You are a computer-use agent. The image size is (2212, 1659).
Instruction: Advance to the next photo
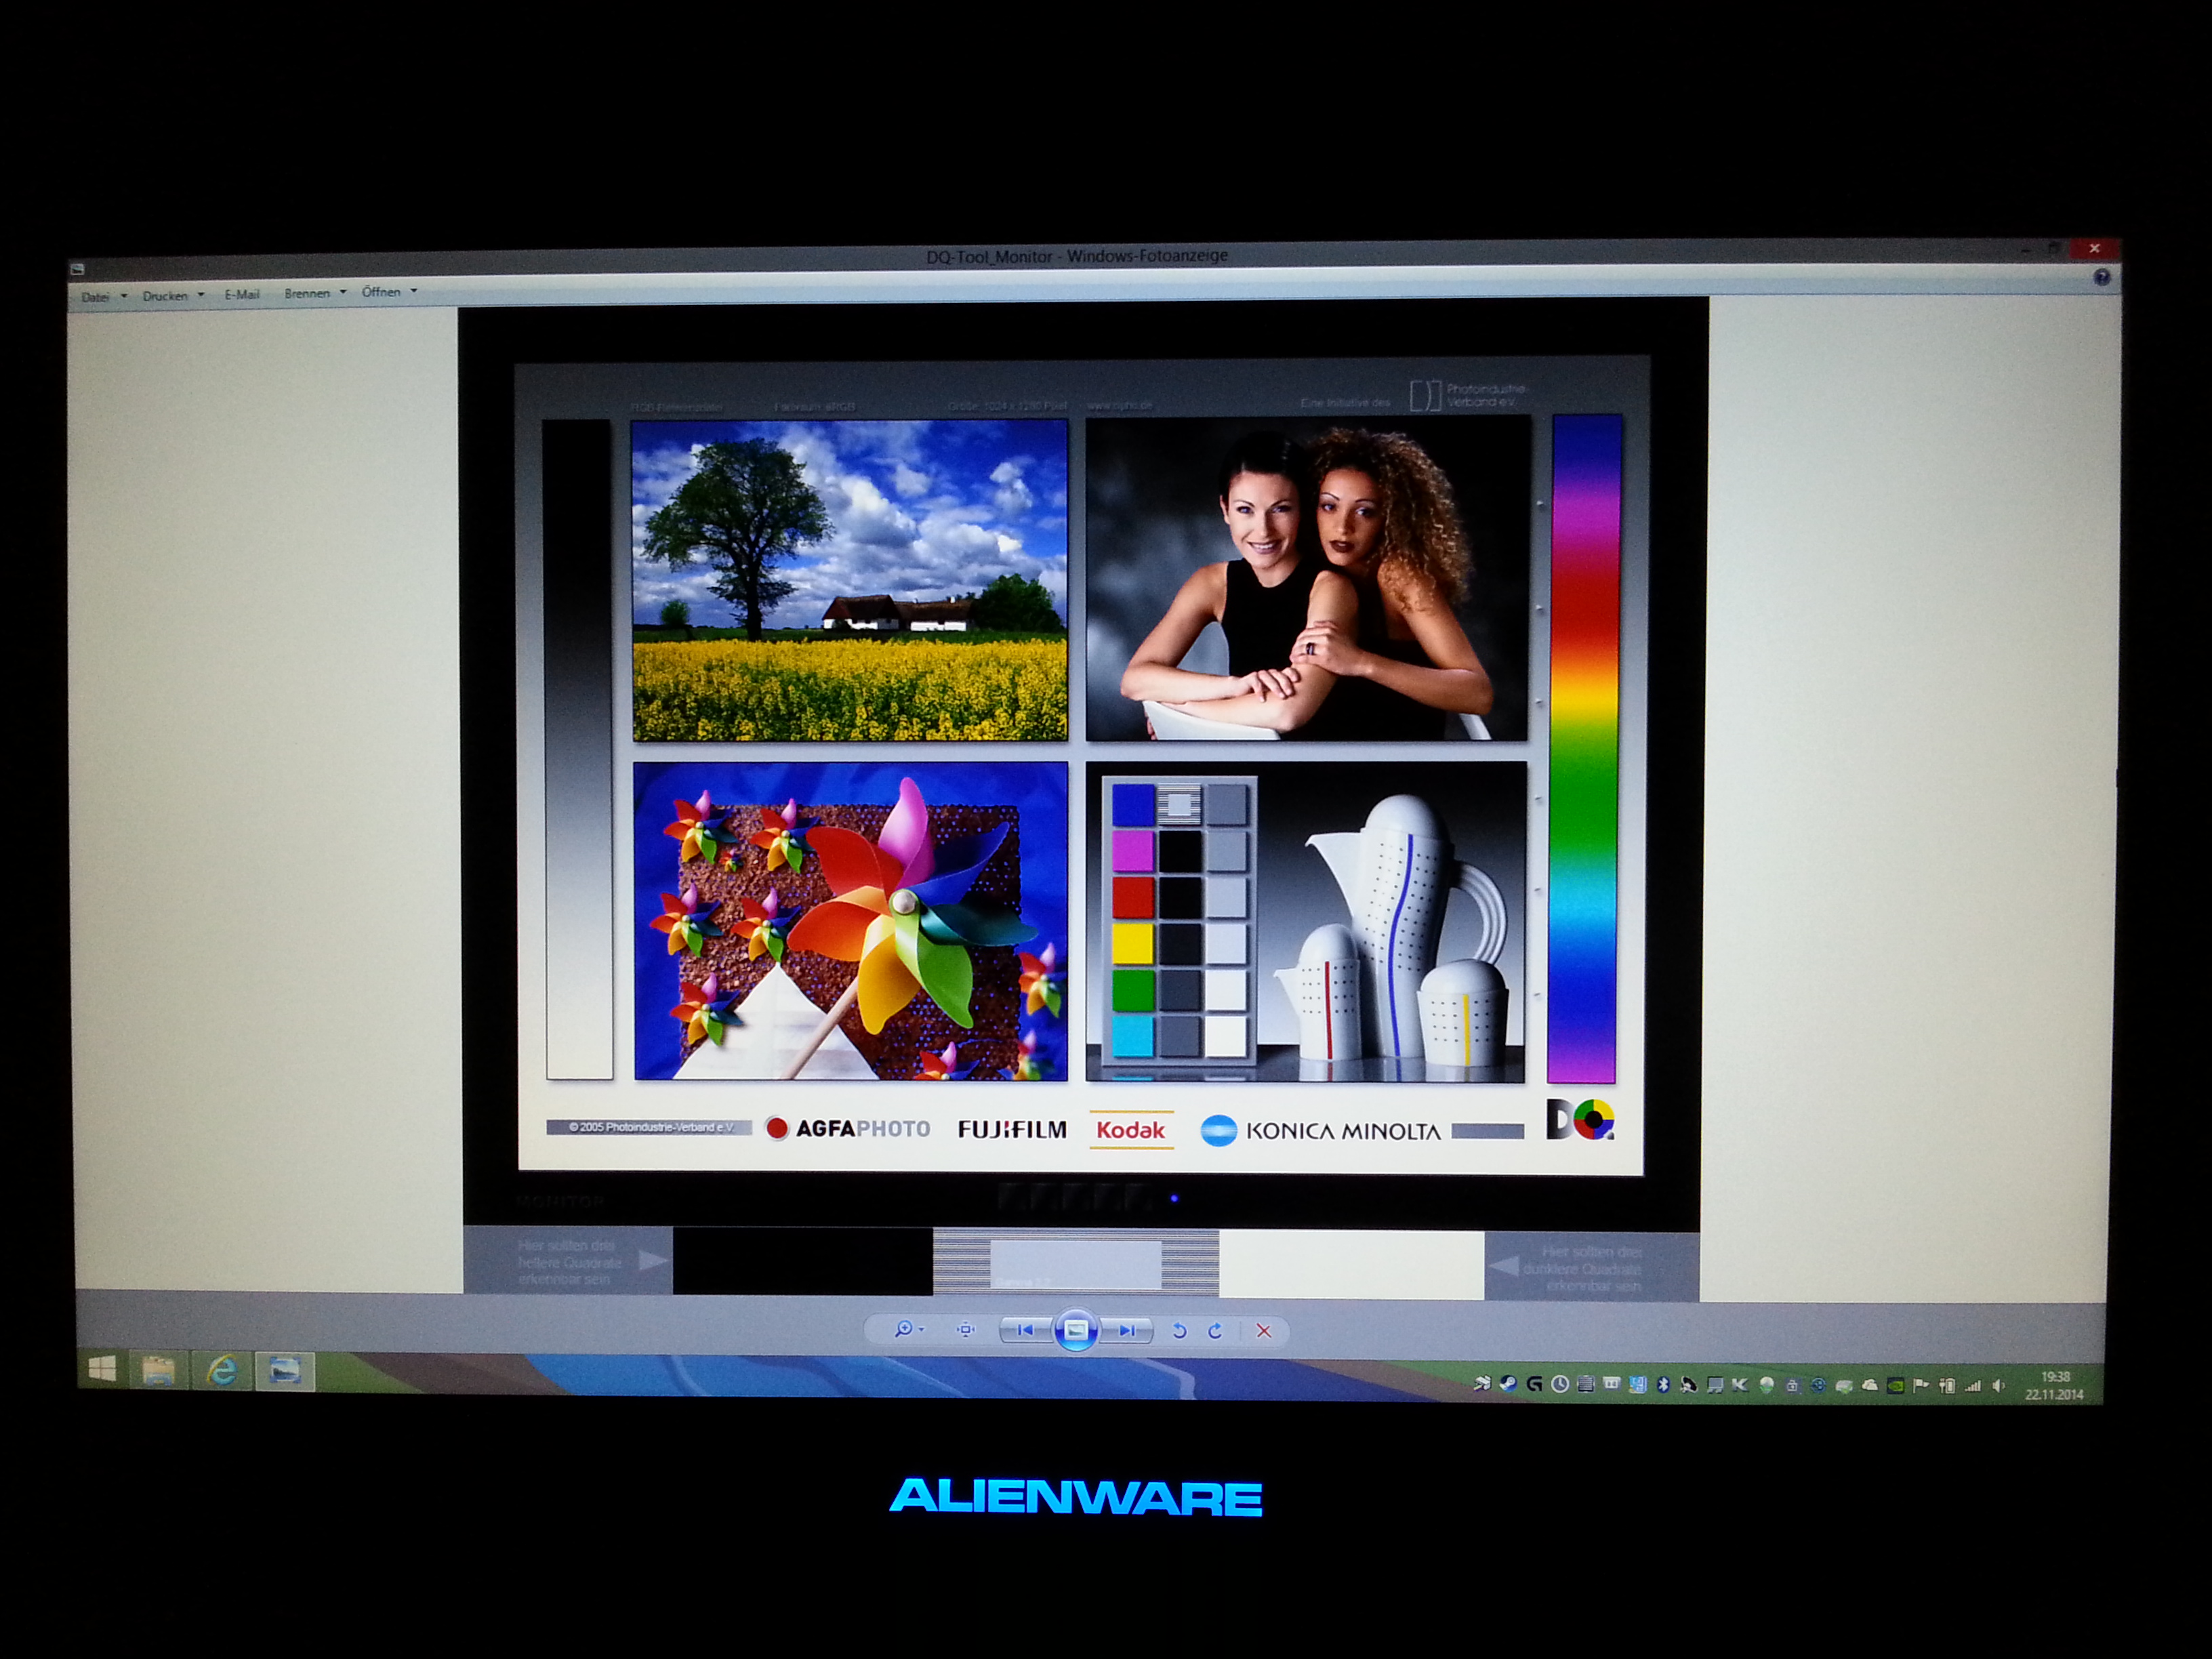click(1127, 1330)
